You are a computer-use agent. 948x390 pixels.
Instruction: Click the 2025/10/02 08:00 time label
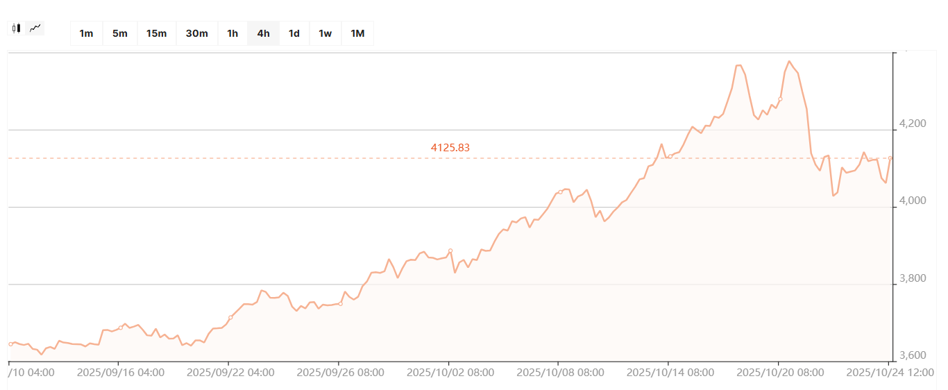pyautogui.click(x=450, y=372)
